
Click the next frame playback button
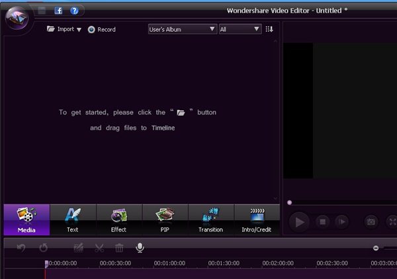(x=342, y=222)
